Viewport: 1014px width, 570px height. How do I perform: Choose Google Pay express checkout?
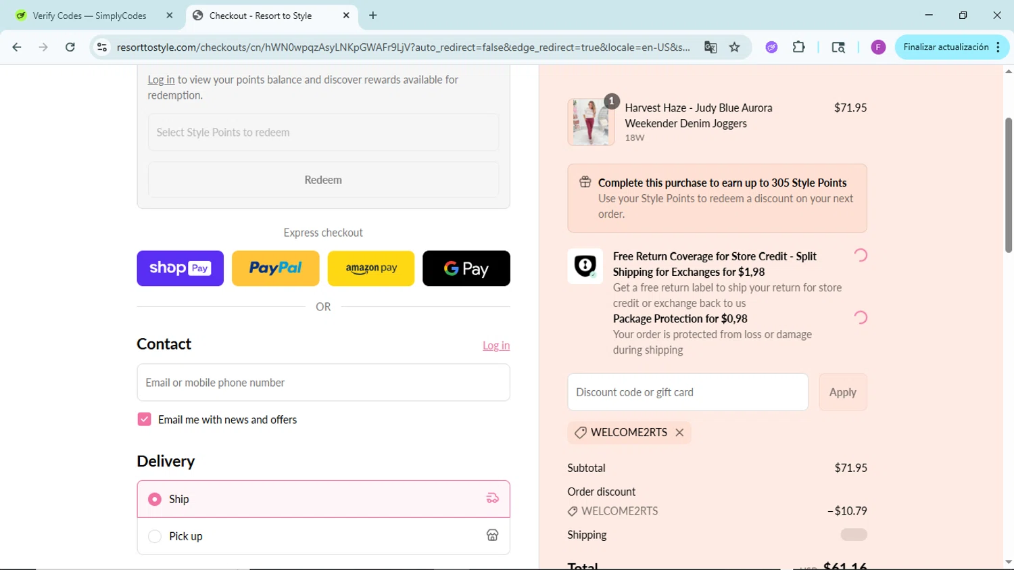click(466, 268)
